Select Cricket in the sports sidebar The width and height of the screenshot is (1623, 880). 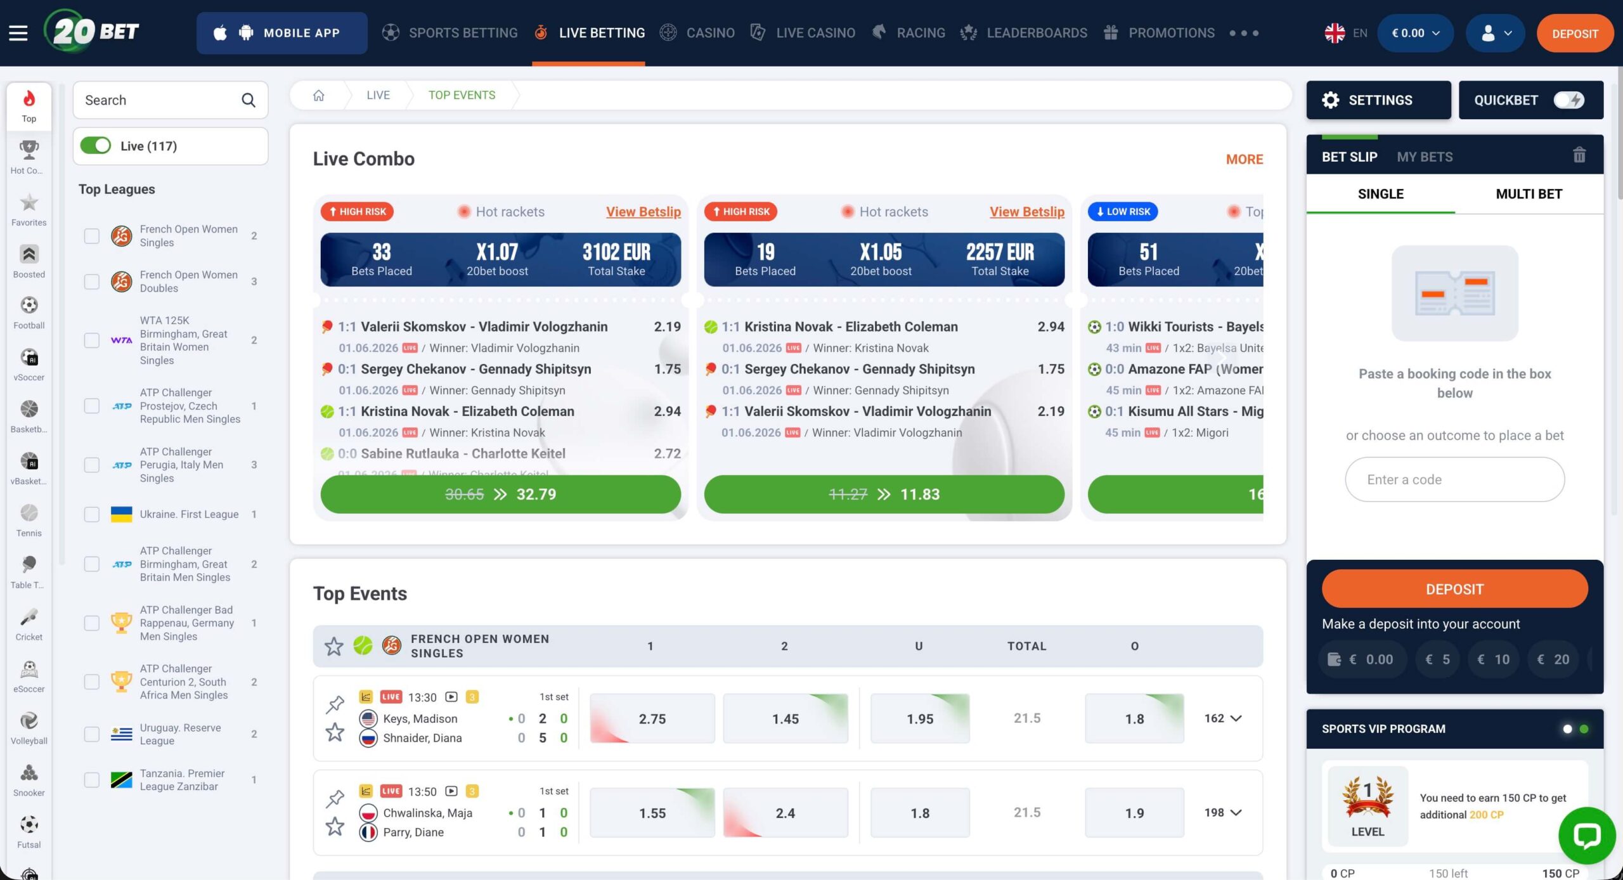point(29,624)
